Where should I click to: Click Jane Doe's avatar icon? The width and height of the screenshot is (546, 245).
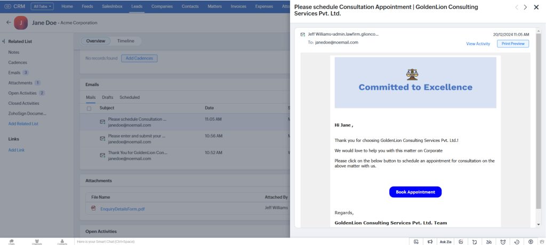(x=21, y=23)
